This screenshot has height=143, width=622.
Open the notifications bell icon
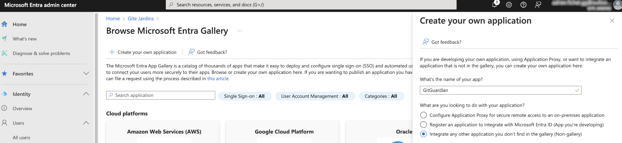[494, 5]
